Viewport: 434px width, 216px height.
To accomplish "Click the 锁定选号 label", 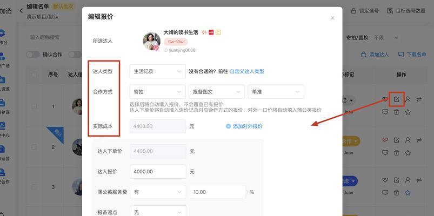I will point(369,11).
